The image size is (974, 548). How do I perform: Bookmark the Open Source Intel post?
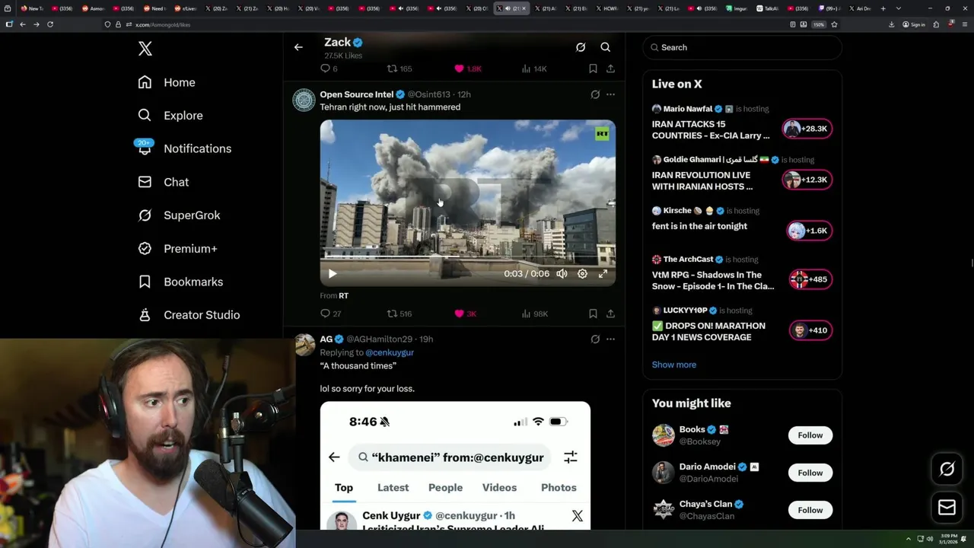pos(593,314)
